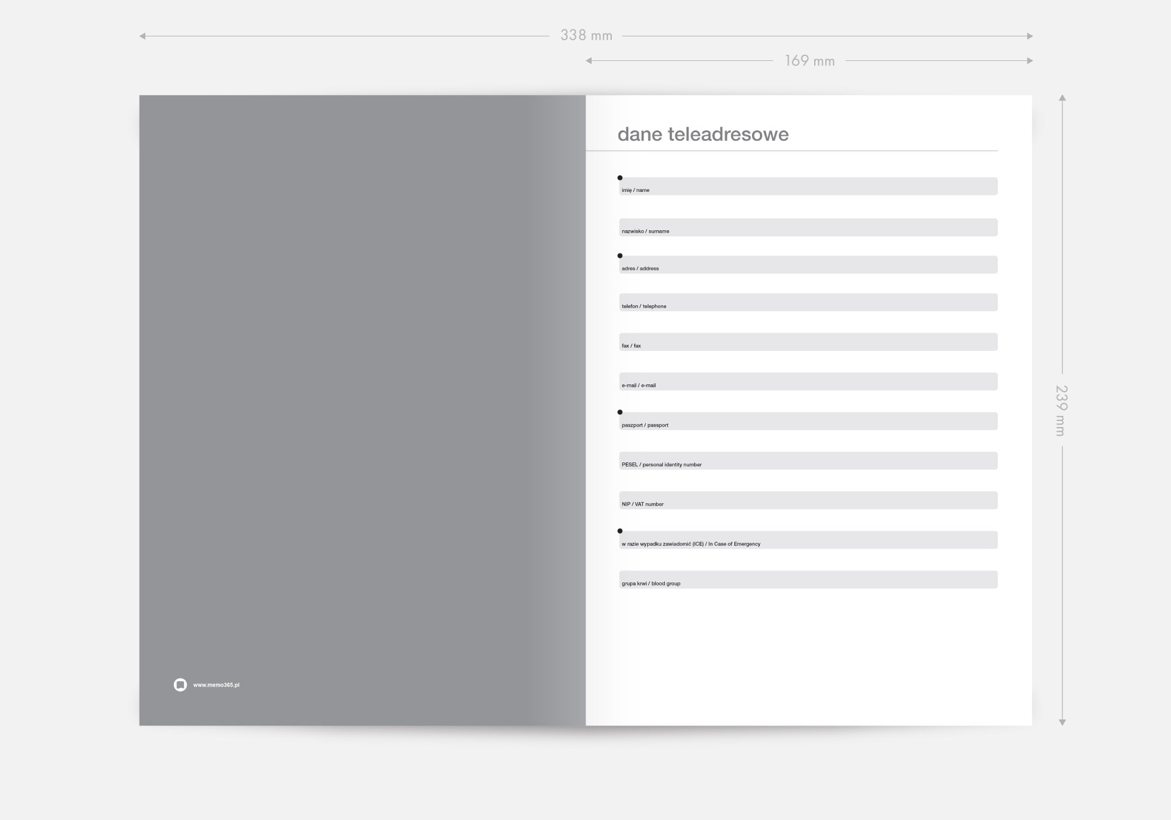Click the '338 mm' width label

pyautogui.click(x=586, y=35)
